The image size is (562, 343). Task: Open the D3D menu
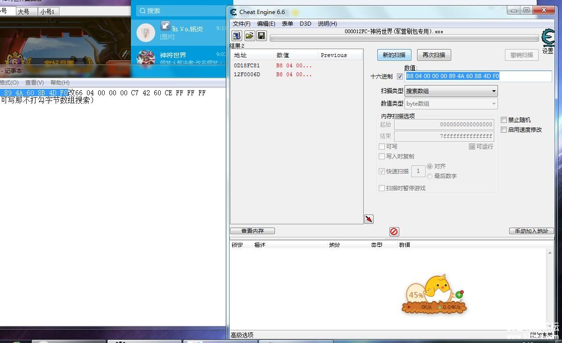[305, 24]
